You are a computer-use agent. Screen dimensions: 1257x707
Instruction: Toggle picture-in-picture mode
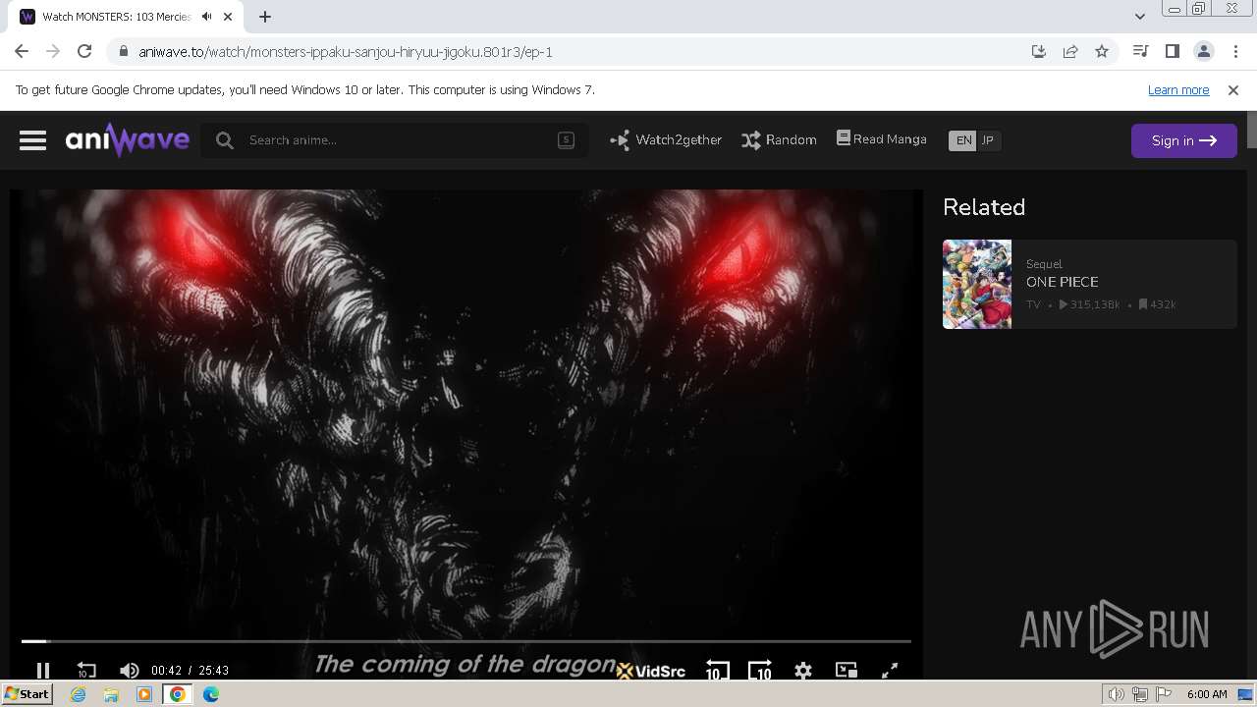[847, 670]
